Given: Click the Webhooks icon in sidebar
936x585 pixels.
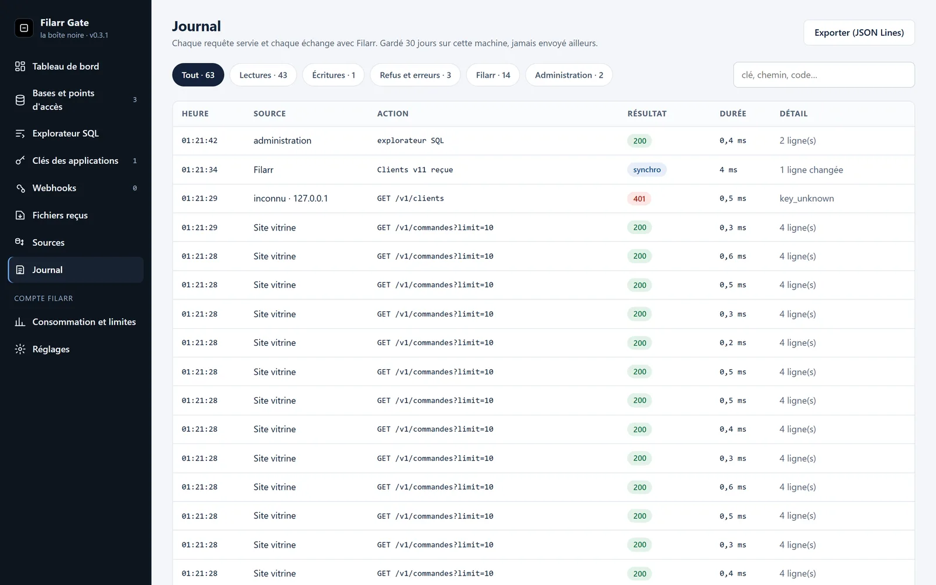Looking at the screenshot, I should pyautogui.click(x=20, y=188).
